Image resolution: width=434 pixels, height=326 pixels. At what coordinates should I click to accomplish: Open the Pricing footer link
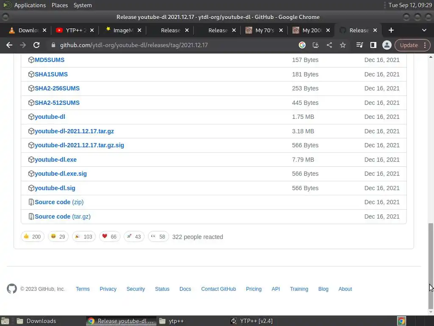pos(253,289)
